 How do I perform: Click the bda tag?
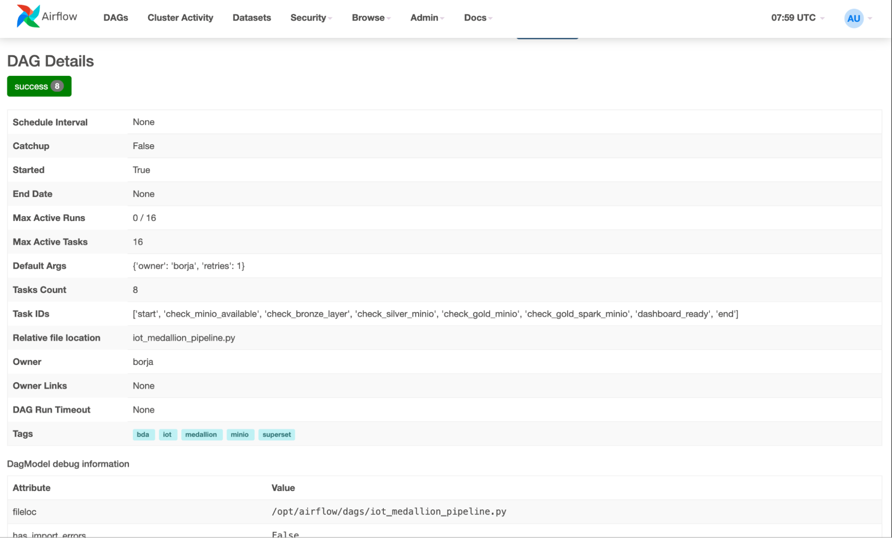click(143, 434)
